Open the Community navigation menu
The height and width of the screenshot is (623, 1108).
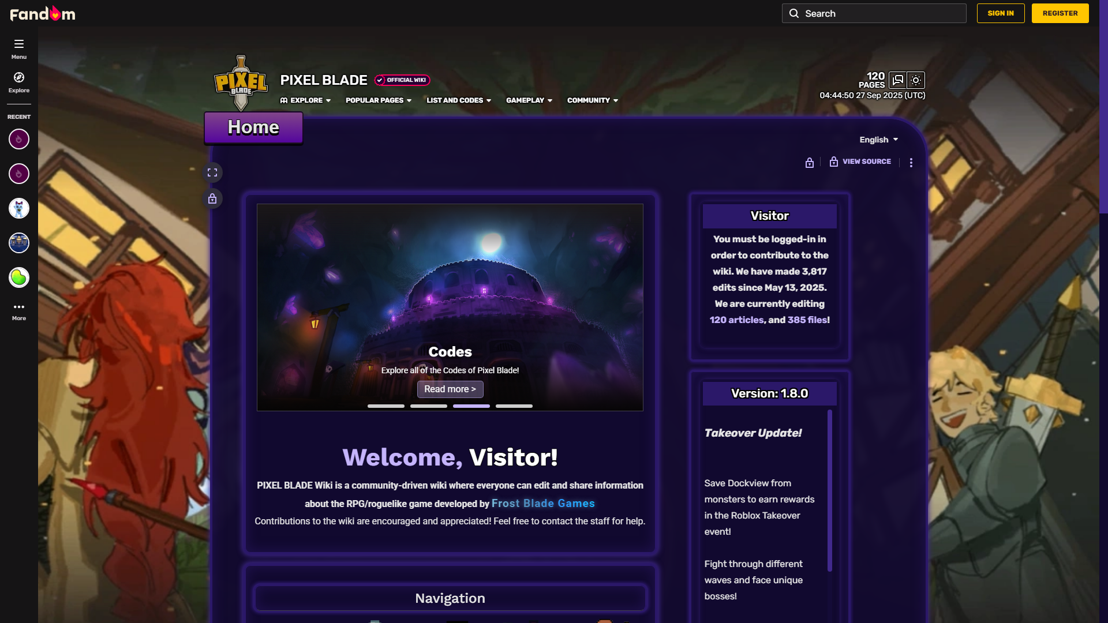[593, 100]
